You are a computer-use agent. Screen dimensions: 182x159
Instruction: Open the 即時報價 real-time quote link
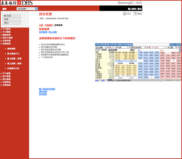pyautogui.click(x=43, y=32)
